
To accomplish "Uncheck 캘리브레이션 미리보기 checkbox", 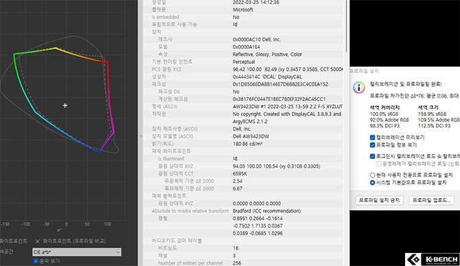I will (372, 137).
